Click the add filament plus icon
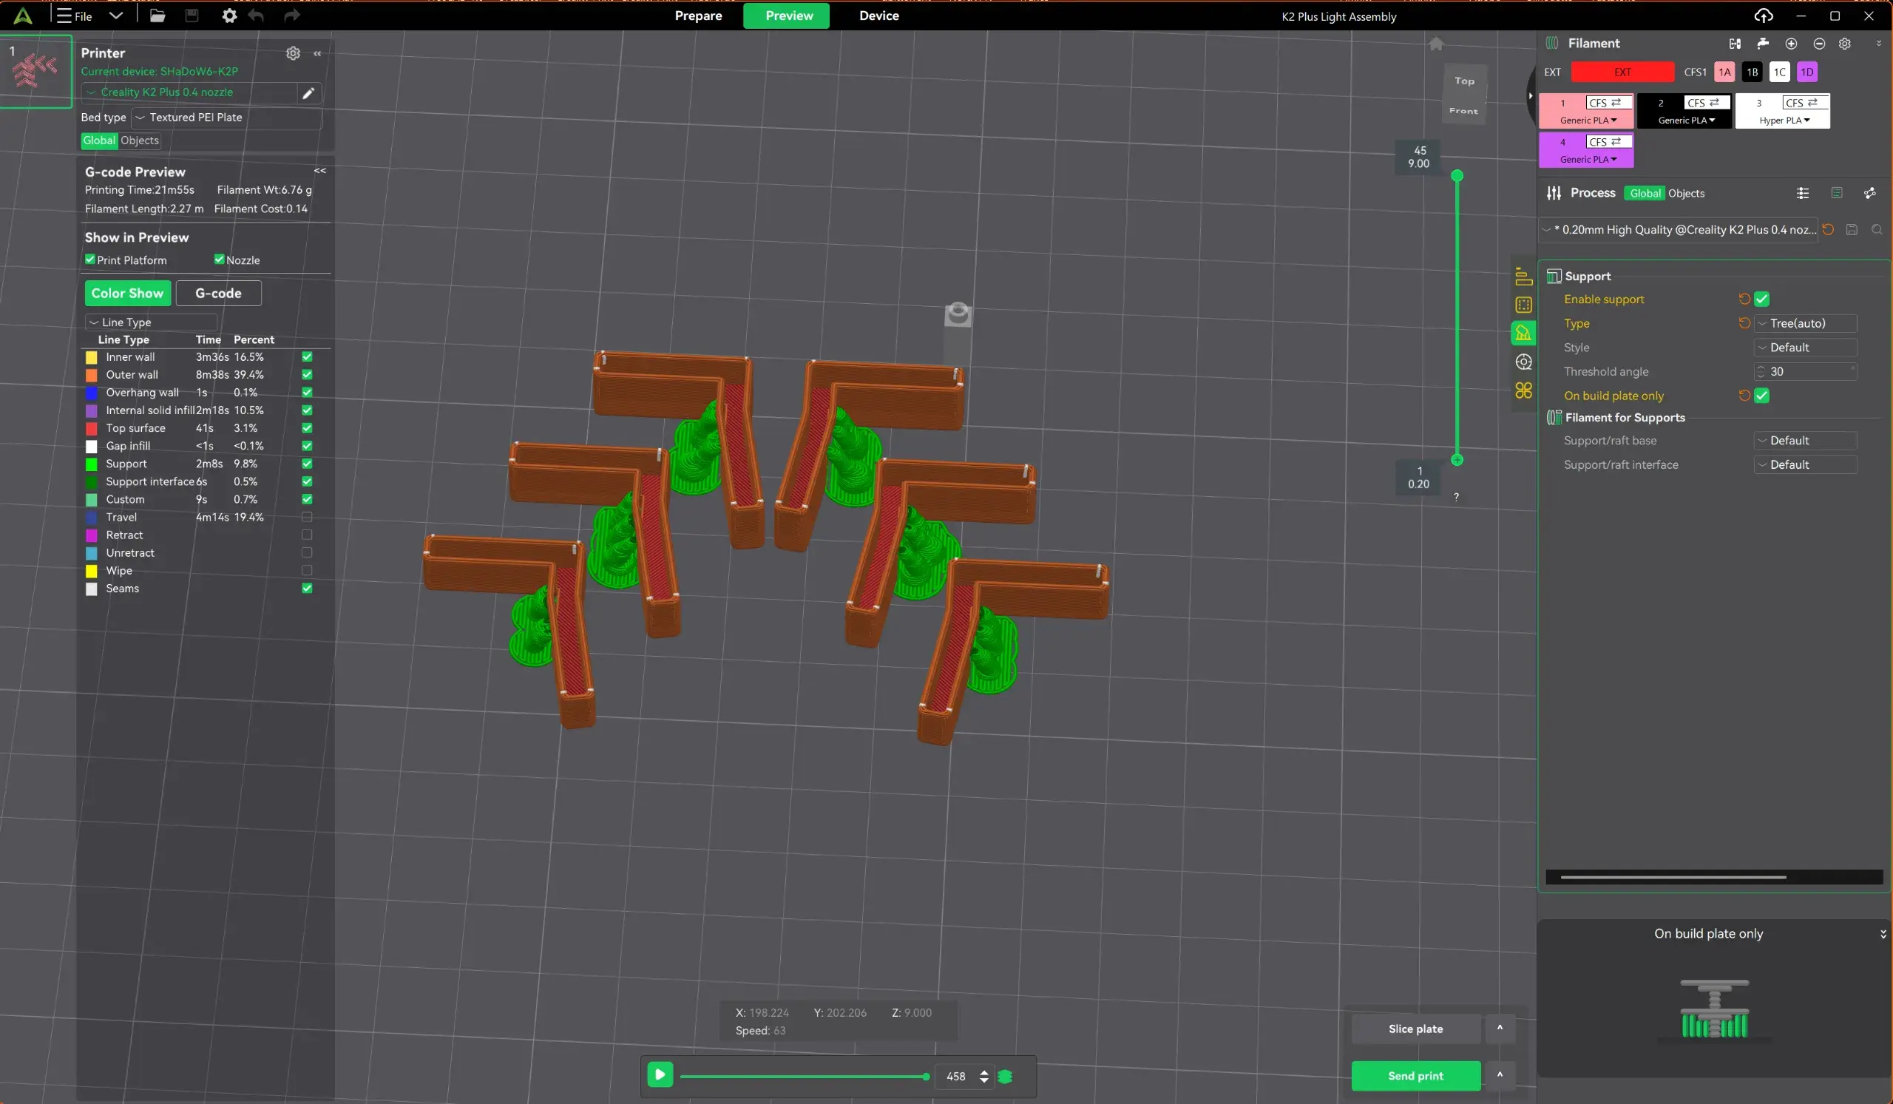The height and width of the screenshot is (1104, 1893). (x=1791, y=44)
